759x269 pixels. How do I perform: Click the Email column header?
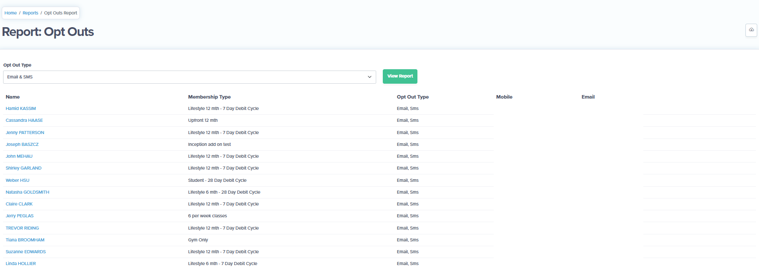(x=588, y=97)
